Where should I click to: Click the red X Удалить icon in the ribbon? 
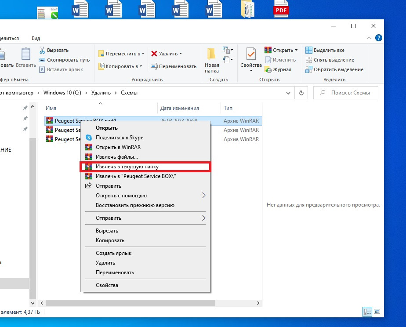point(154,54)
